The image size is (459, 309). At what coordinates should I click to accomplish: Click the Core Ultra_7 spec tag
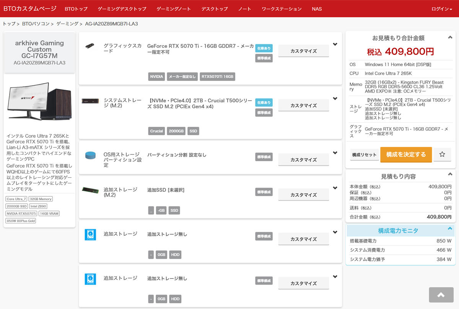click(16, 199)
